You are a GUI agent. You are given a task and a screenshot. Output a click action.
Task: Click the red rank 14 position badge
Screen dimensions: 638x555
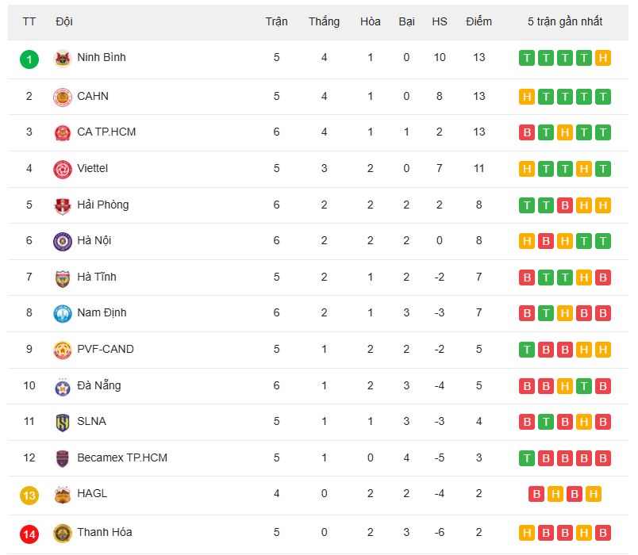click(x=29, y=533)
